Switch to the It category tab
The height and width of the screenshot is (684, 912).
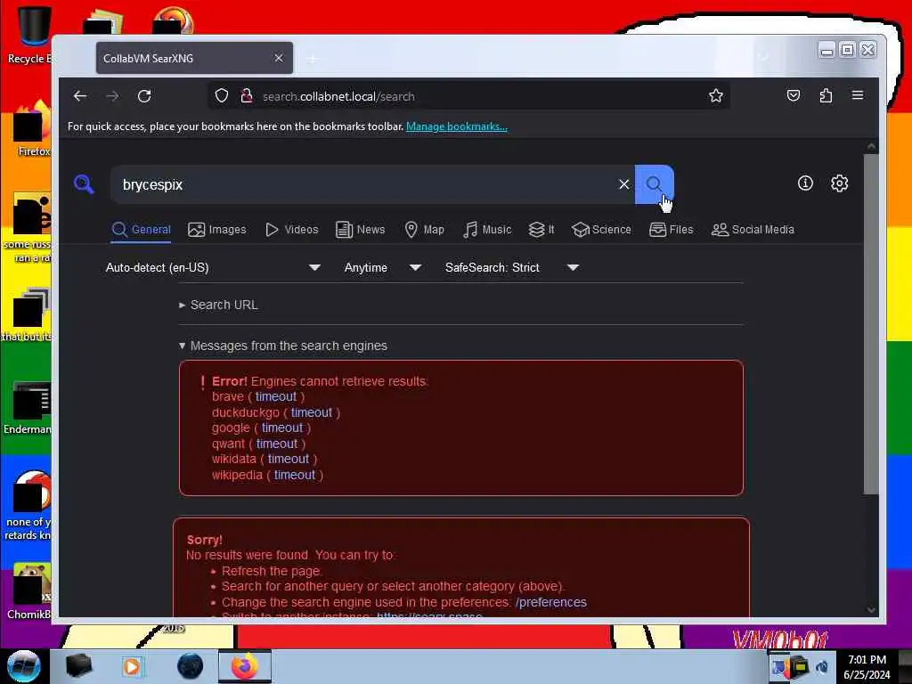pos(541,230)
